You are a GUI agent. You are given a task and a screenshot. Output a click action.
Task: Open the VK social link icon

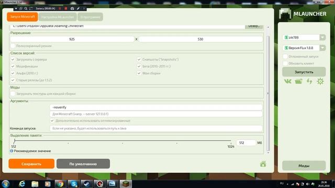click(x=287, y=81)
